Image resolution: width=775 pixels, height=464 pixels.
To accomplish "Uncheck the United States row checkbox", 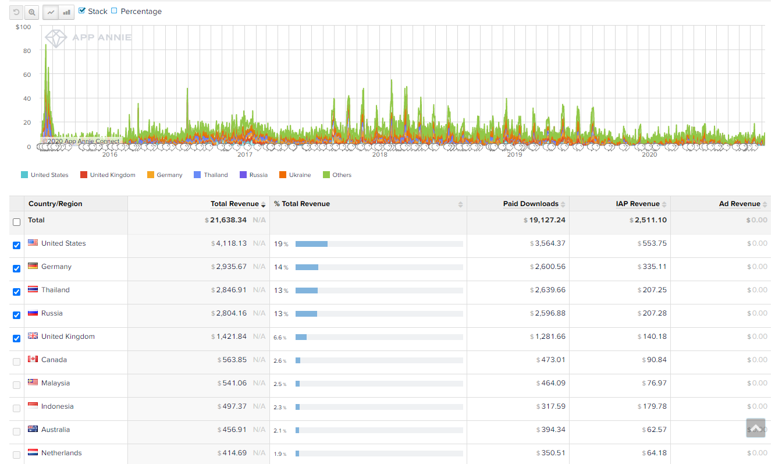I will pos(16,245).
